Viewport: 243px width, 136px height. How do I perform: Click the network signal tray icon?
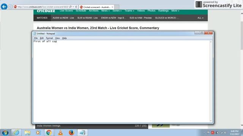pos(221,133)
